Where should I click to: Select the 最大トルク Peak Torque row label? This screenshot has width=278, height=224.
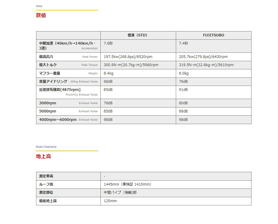(x=68, y=65)
